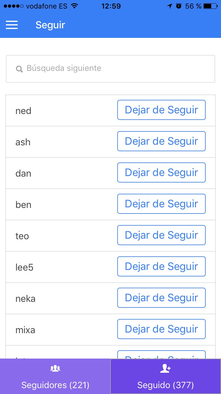Click the magnifier search icon
The image size is (221, 394).
tap(19, 69)
